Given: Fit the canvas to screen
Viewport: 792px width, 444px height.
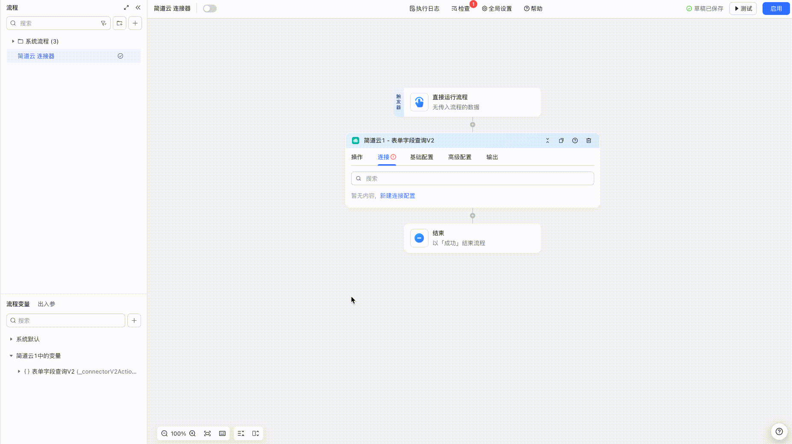Looking at the screenshot, I should point(208,433).
